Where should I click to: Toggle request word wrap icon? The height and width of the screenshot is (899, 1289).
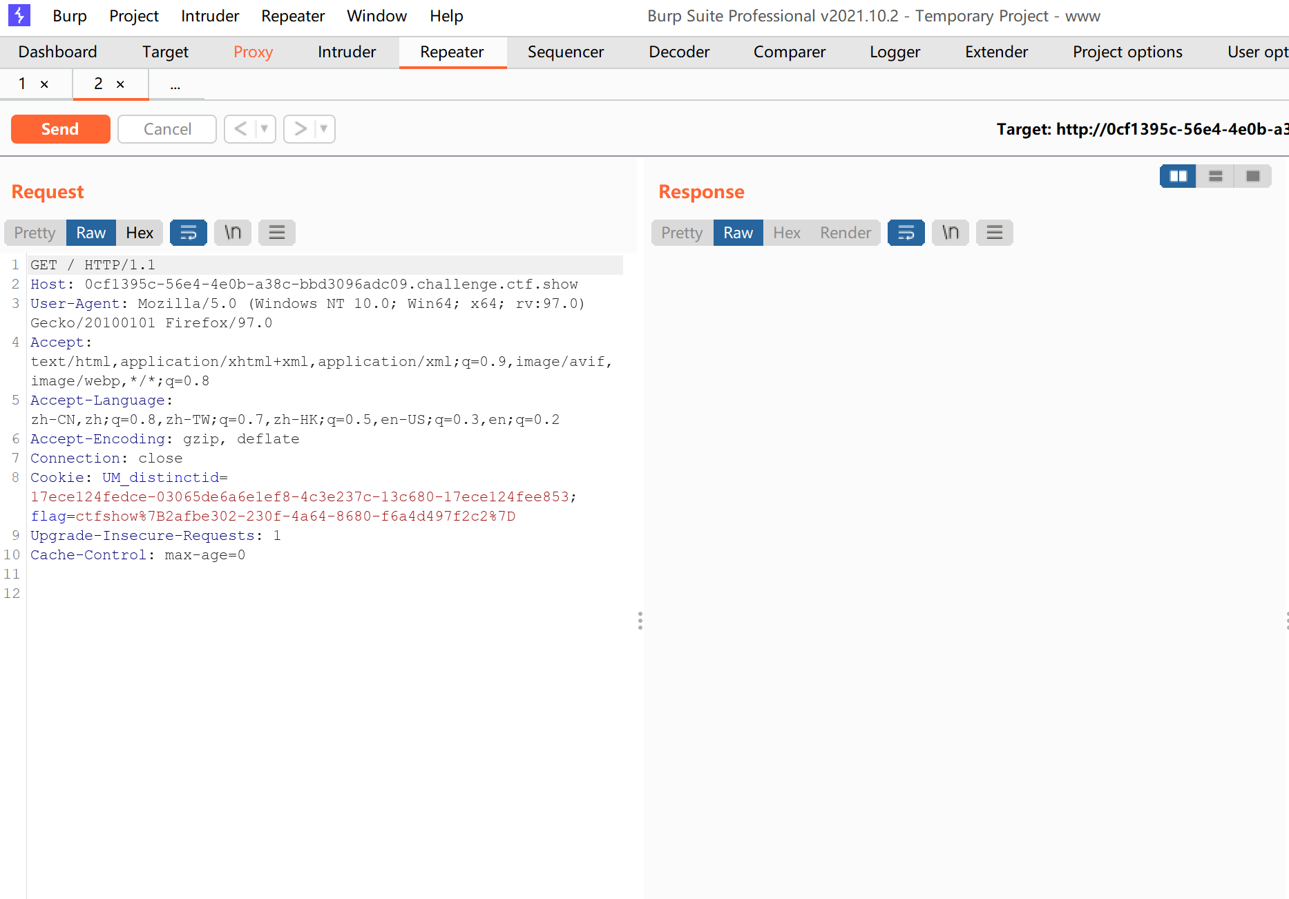[189, 233]
